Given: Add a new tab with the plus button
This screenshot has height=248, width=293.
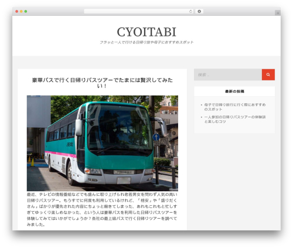Looking at the screenshot, I should (278, 13).
